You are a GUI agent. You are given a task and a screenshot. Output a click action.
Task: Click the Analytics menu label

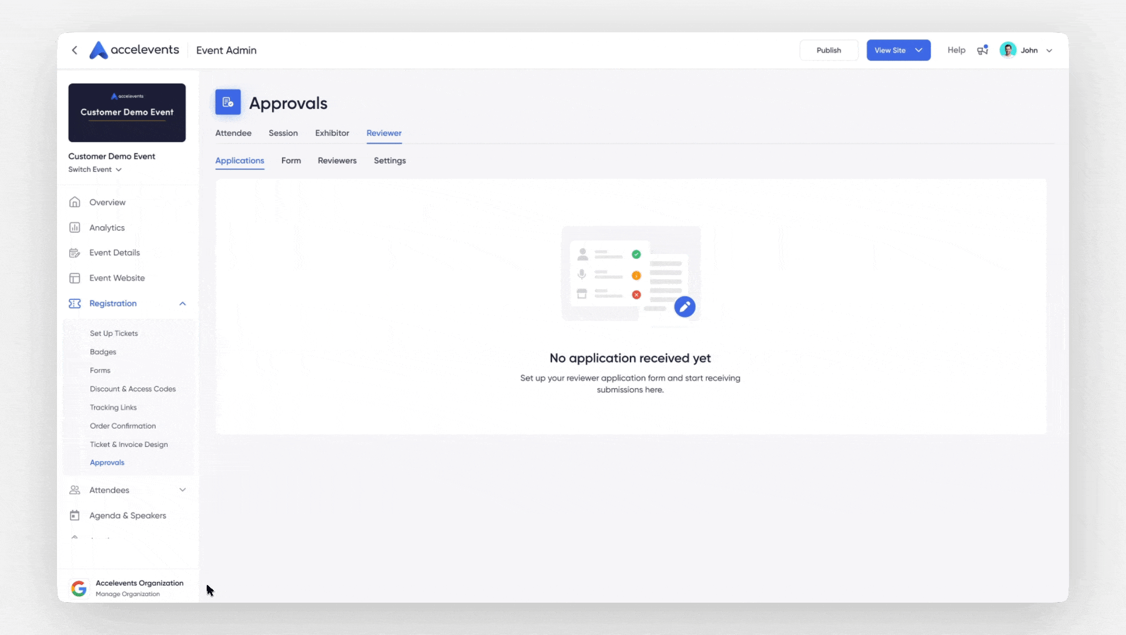107,228
